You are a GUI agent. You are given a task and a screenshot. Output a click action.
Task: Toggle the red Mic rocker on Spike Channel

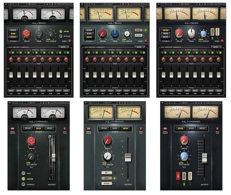tap(178, 176)
